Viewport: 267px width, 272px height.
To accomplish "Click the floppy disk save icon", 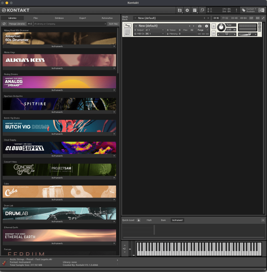I will click(x=180, y=10).
